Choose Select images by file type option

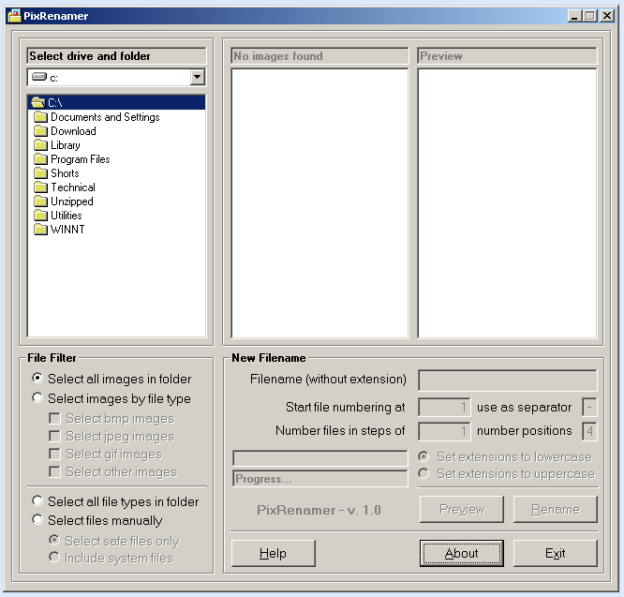point(37,398)
